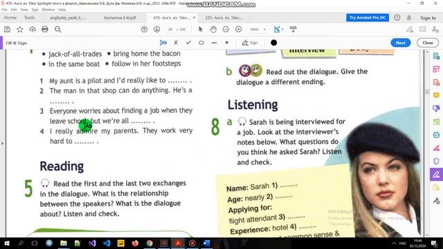Expand the left navigation pane arrow
Screen dimensions: 443x249
pos(2,143)
